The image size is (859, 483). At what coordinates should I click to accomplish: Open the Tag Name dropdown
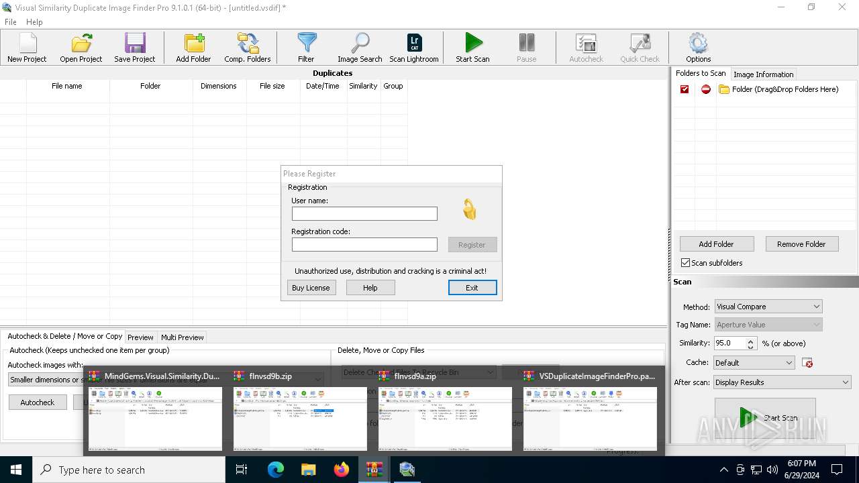768,325
